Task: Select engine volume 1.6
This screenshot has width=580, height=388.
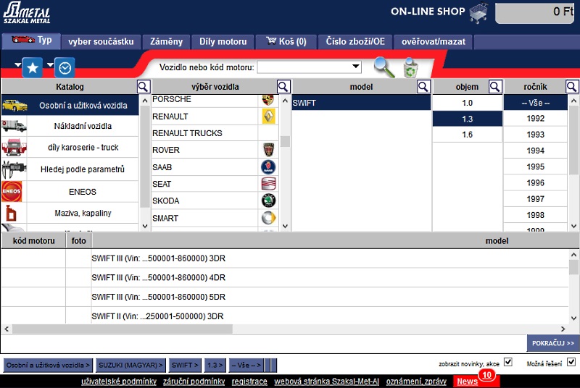Action: (x=467, y=135)
